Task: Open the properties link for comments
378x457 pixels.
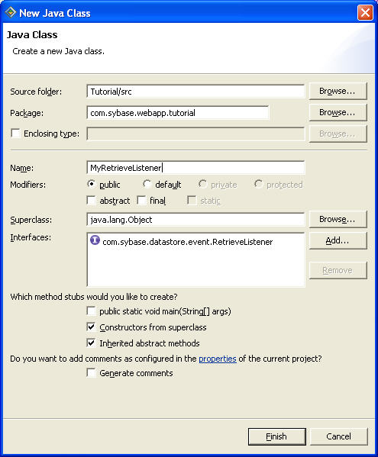Action: 218,359
